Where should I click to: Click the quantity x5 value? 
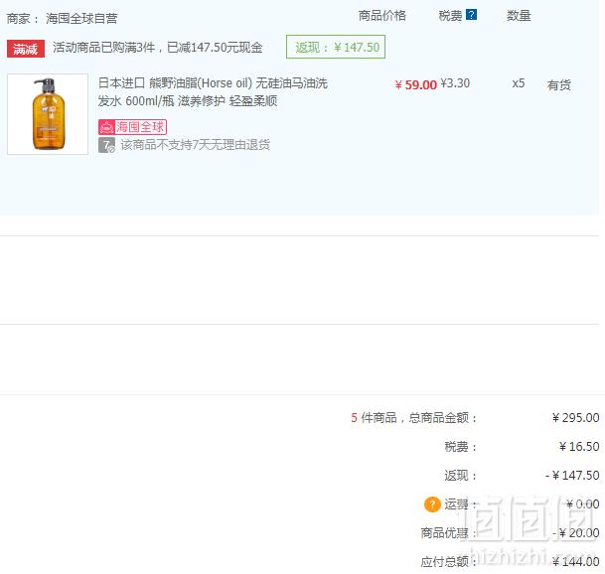pyautogui.click(x=519, y=83)
